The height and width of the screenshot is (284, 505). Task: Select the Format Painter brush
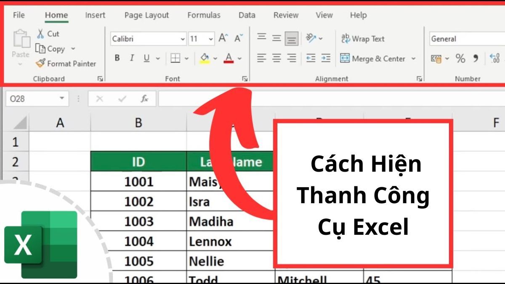point(40,64)
